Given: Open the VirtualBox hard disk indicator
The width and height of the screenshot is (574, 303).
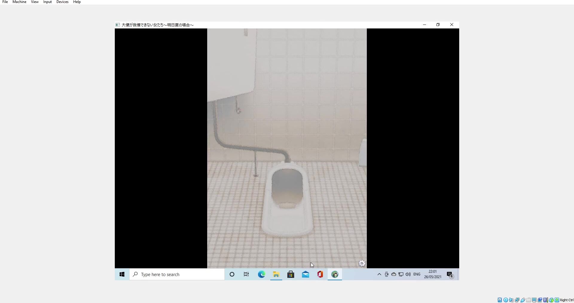Looking at the screenshot, I should pos(500,300).
